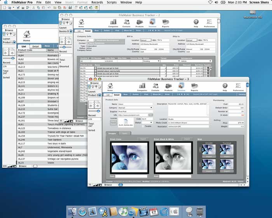Image resolution: width=272 pixels, height=218 pixels.
Task: Click record slider handle in Tracker 2 status area
Action: (64, 47)
